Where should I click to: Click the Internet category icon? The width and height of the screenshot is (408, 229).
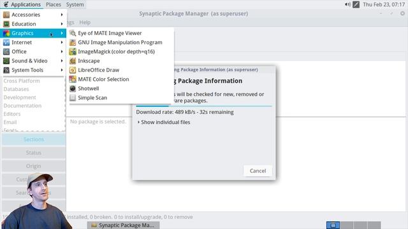(x=6, y=43)
